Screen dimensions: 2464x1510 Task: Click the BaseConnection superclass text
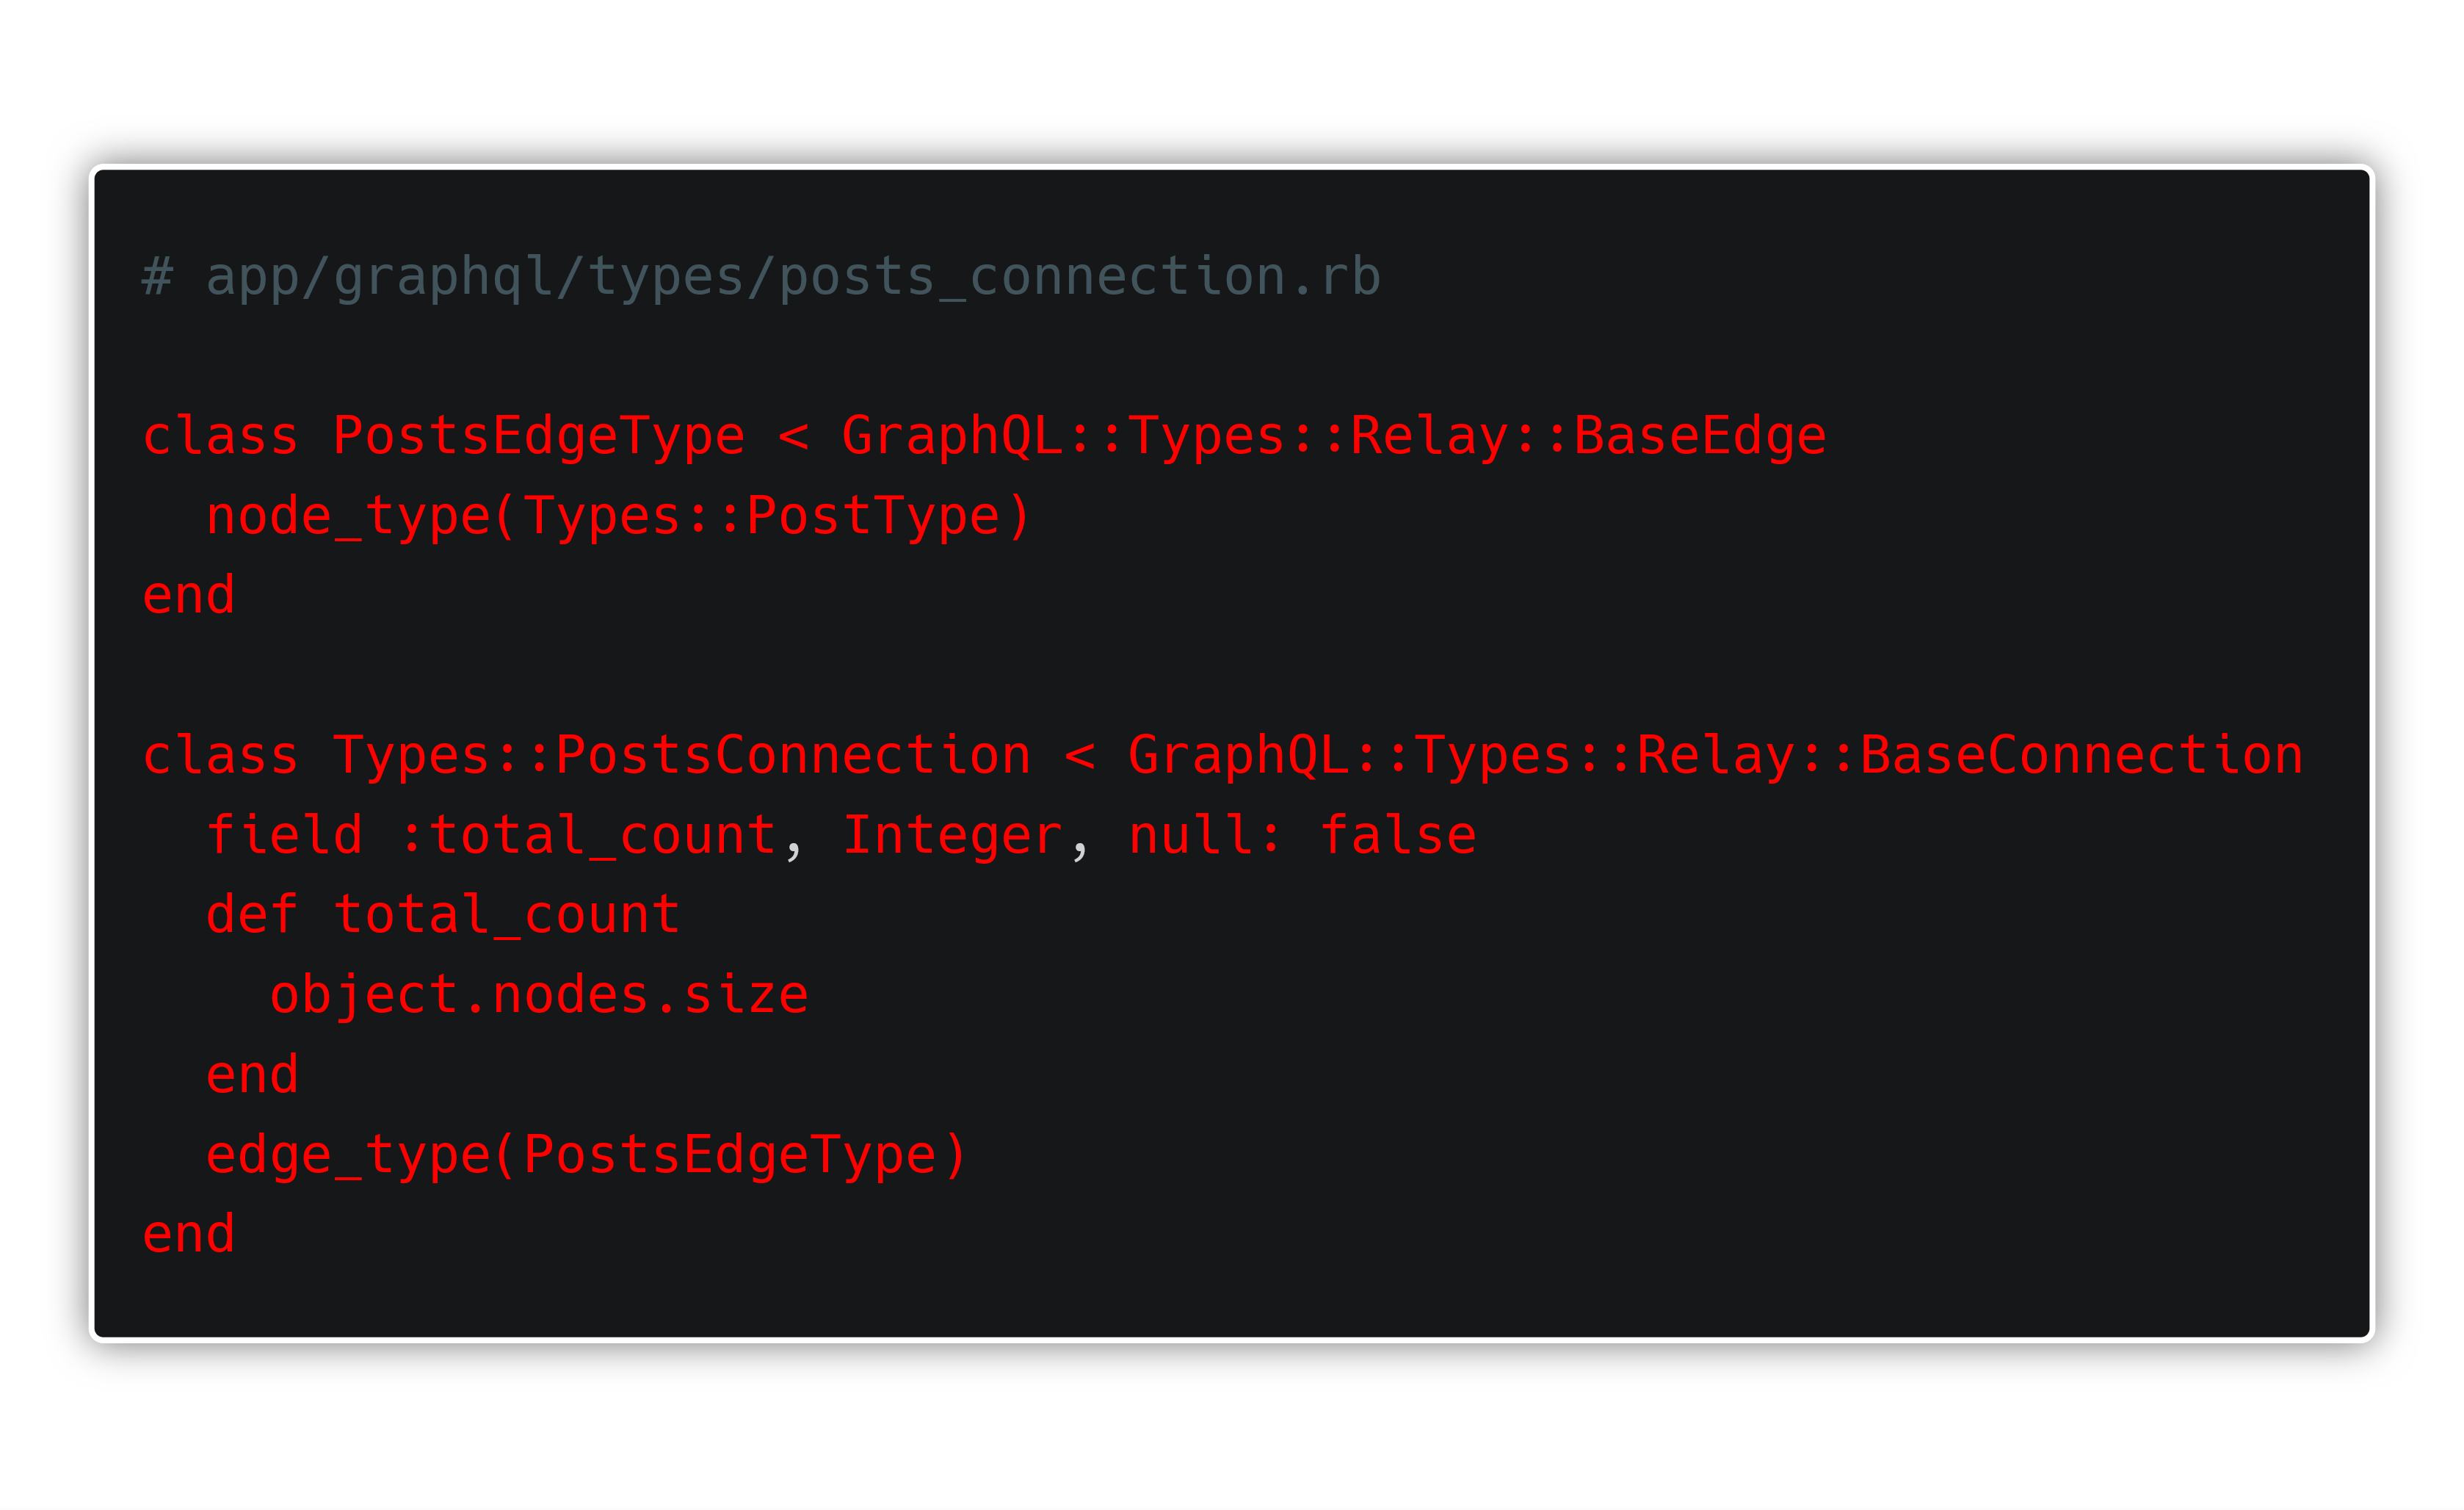[2081, 756]
